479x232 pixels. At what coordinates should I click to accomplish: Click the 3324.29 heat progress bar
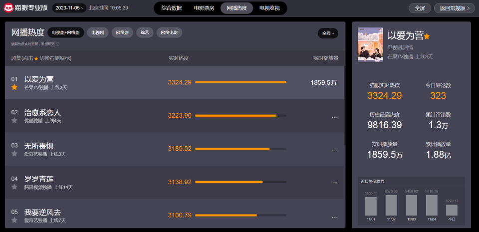coord(240,82)
